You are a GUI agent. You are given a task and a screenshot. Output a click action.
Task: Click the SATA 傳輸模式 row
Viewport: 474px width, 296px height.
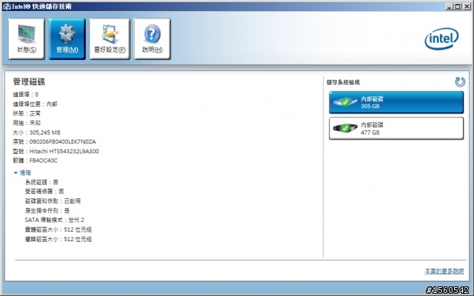[x=54, y=220]
